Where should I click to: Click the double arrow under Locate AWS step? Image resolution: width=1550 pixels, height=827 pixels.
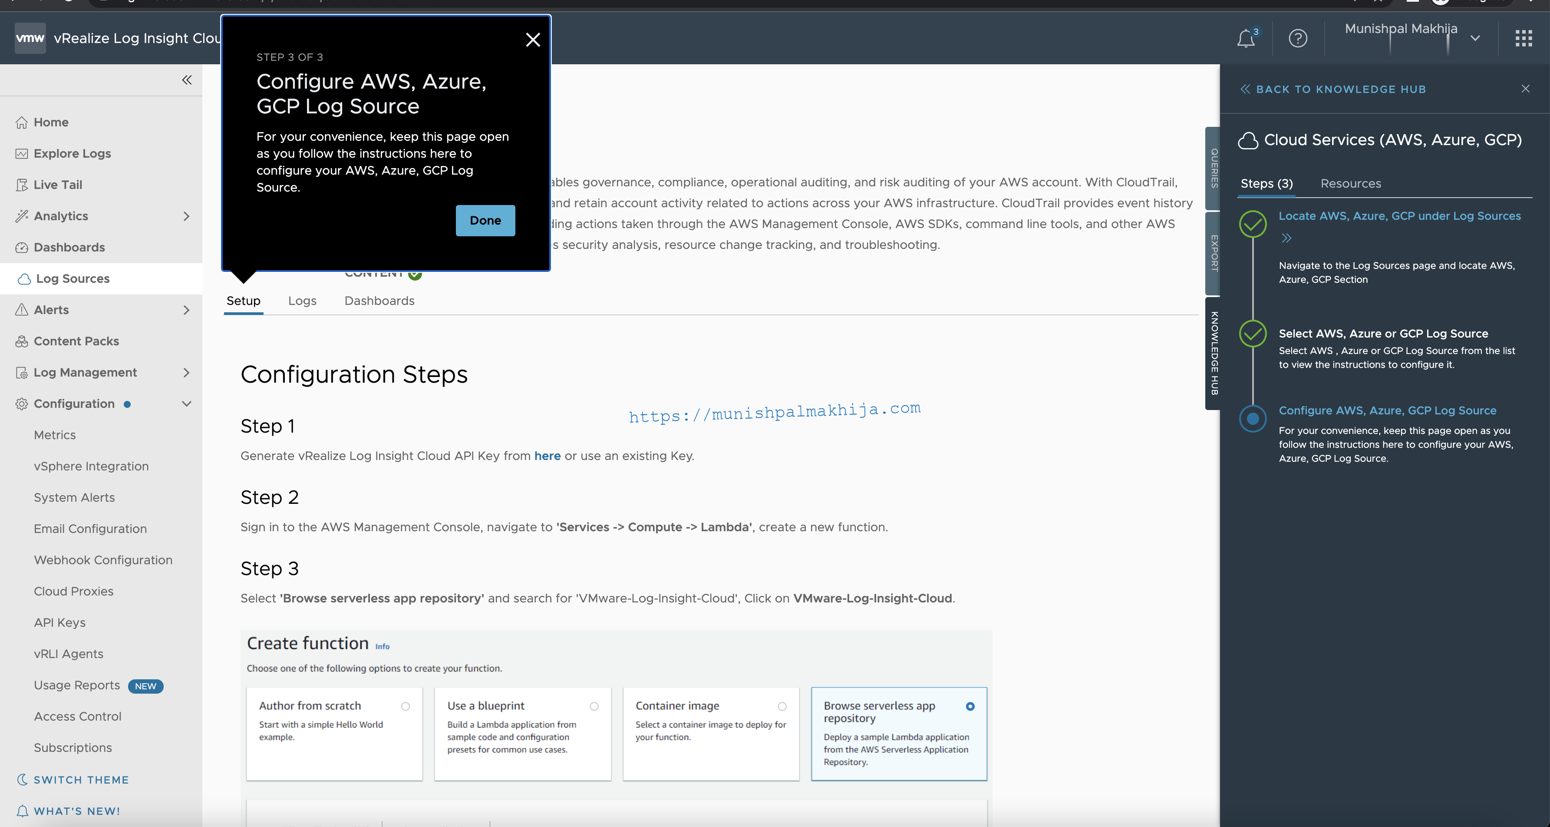click(1286, 238)
